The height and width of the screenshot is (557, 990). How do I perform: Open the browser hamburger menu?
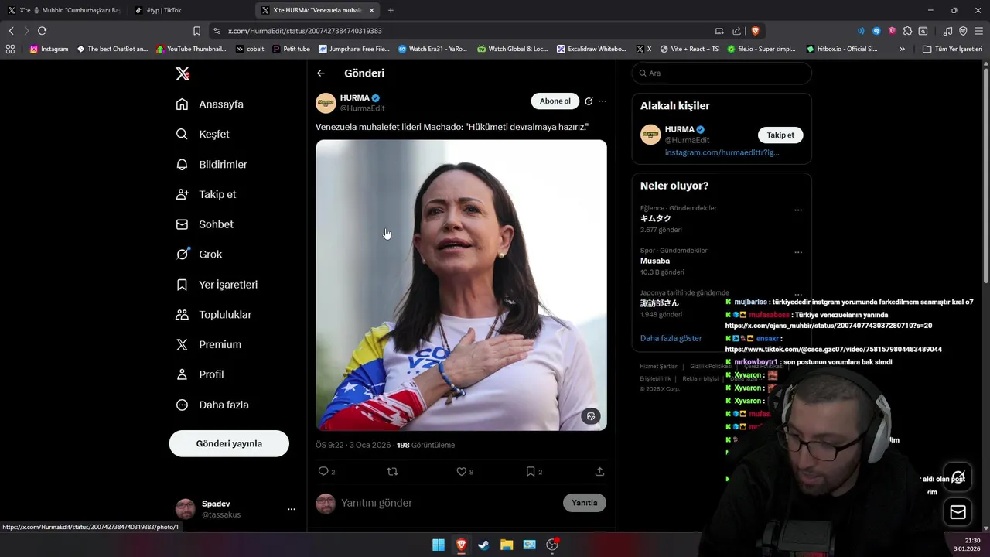tap(978, 31)
